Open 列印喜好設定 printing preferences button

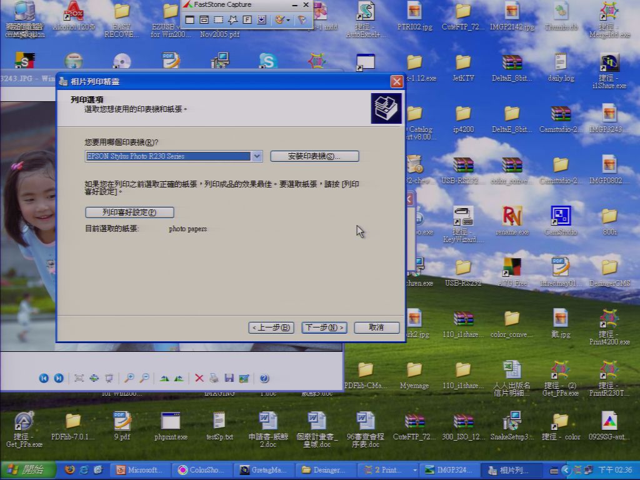click(x=129, y=212)
